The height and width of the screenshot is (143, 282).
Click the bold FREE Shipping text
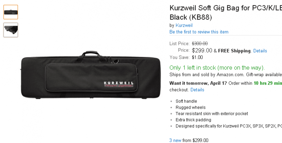point(234,51)
